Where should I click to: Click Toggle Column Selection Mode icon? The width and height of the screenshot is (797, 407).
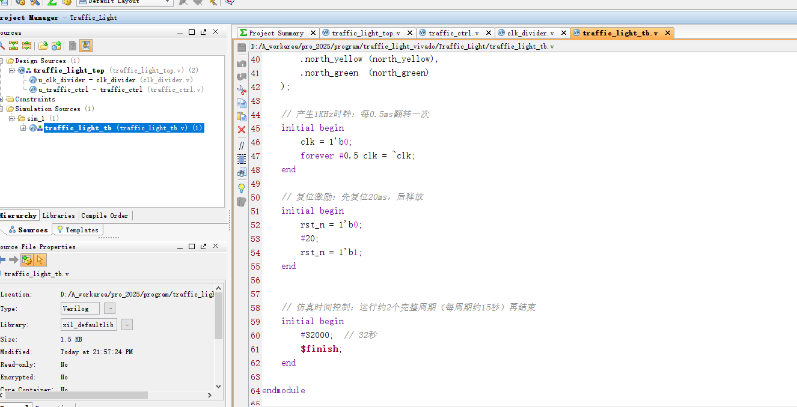click(x=242, y=159)
